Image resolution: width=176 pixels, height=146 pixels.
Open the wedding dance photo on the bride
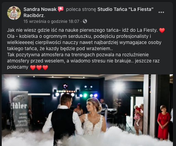tap(93, 117)
